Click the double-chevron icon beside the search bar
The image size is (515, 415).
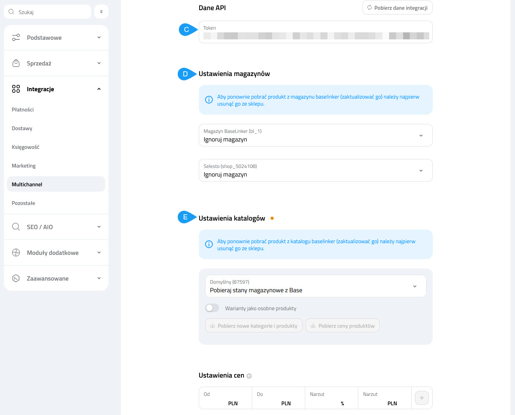[x=101, y=11]
